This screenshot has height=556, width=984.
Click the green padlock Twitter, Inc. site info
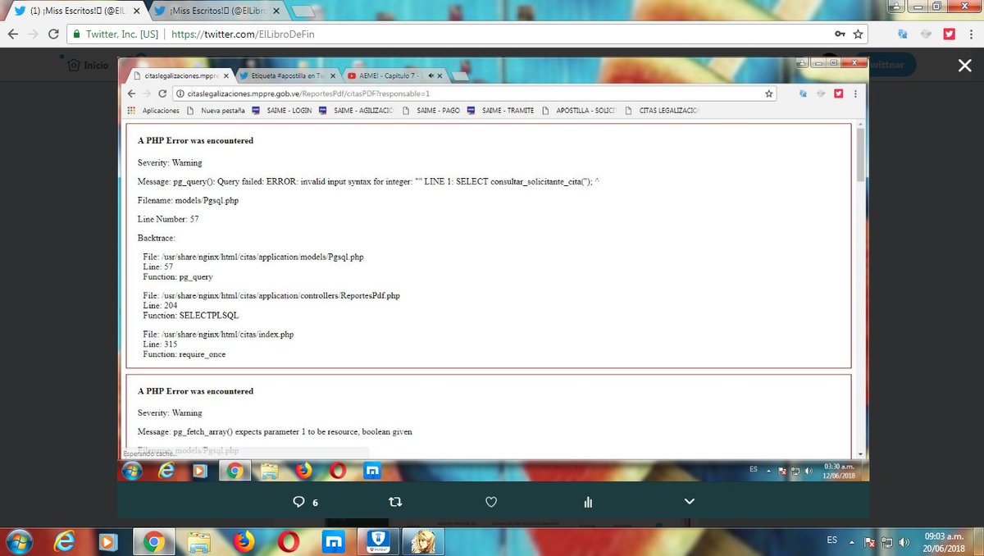116,34
